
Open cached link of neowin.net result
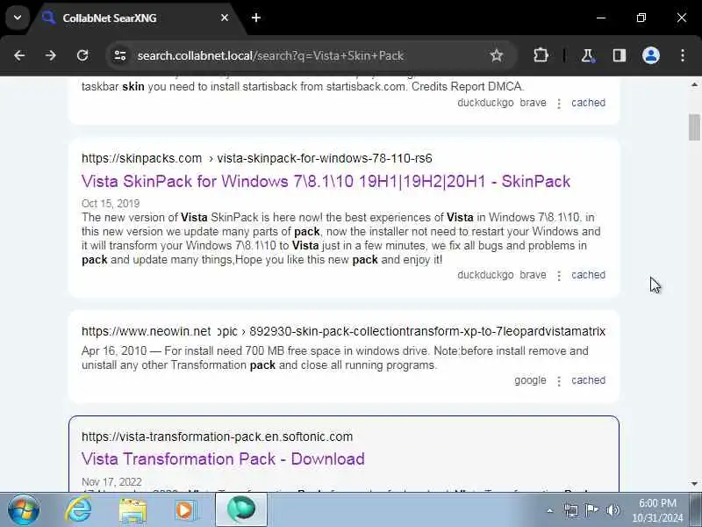pyautogui.click(x=588, y=380)
